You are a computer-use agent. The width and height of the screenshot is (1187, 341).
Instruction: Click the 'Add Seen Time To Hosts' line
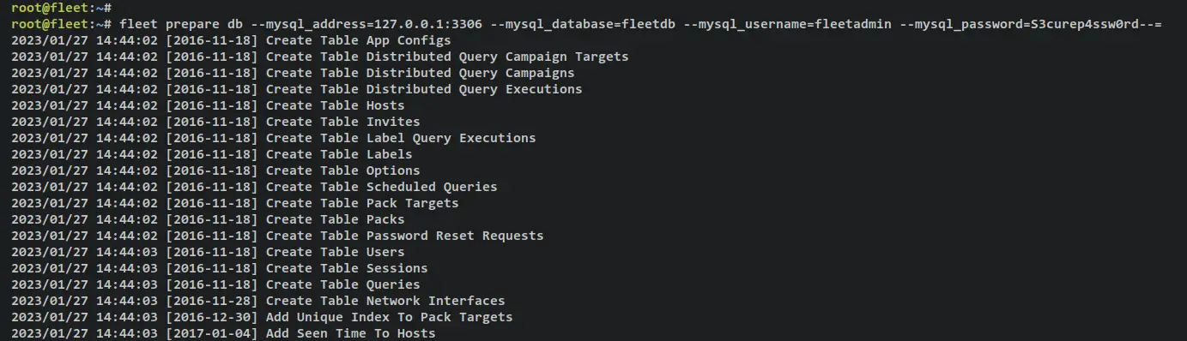(x=223, y=333)
